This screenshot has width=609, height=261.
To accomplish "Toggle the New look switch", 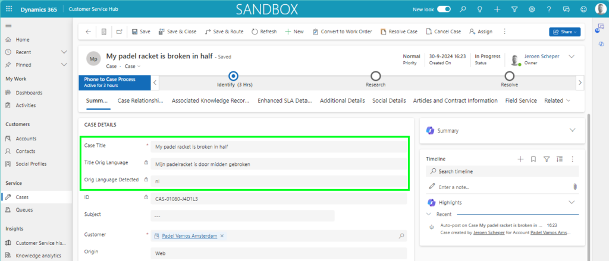I will click(444, 10).
